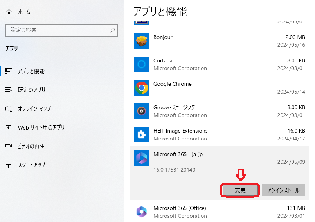Click the アンインストール button
315x222 pixels.
pyautogui.click(x=283, y=190)
